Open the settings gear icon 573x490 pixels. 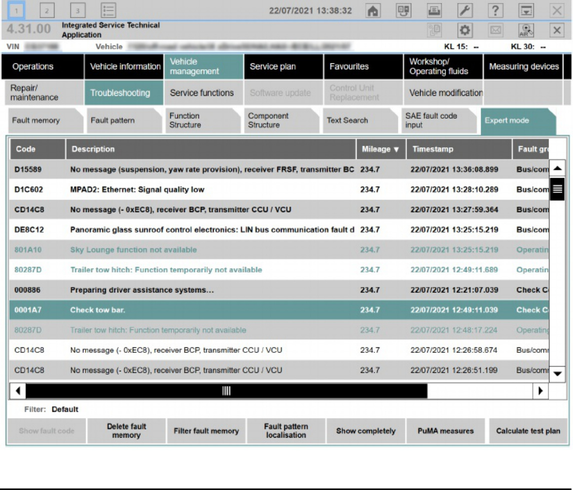465,30
